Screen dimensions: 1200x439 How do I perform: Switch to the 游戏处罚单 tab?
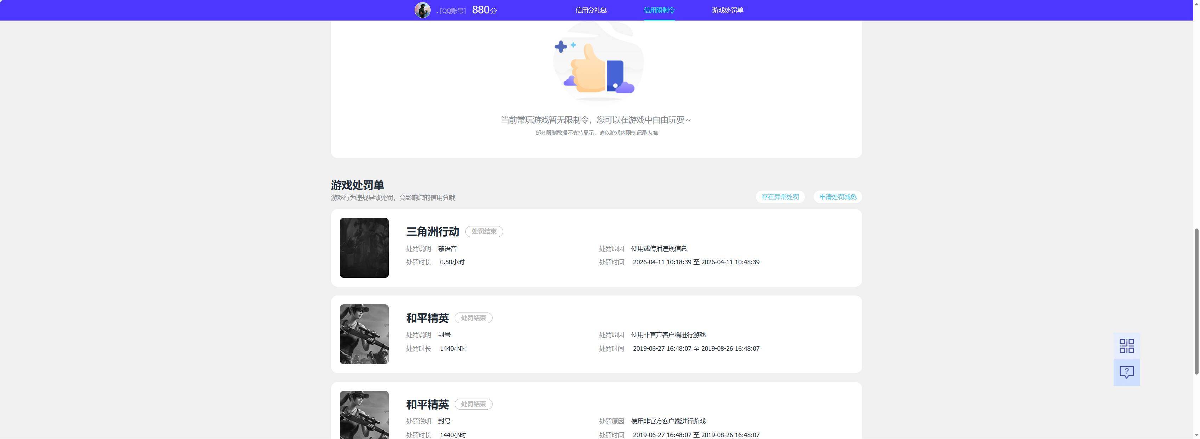(x=727, y=10)
